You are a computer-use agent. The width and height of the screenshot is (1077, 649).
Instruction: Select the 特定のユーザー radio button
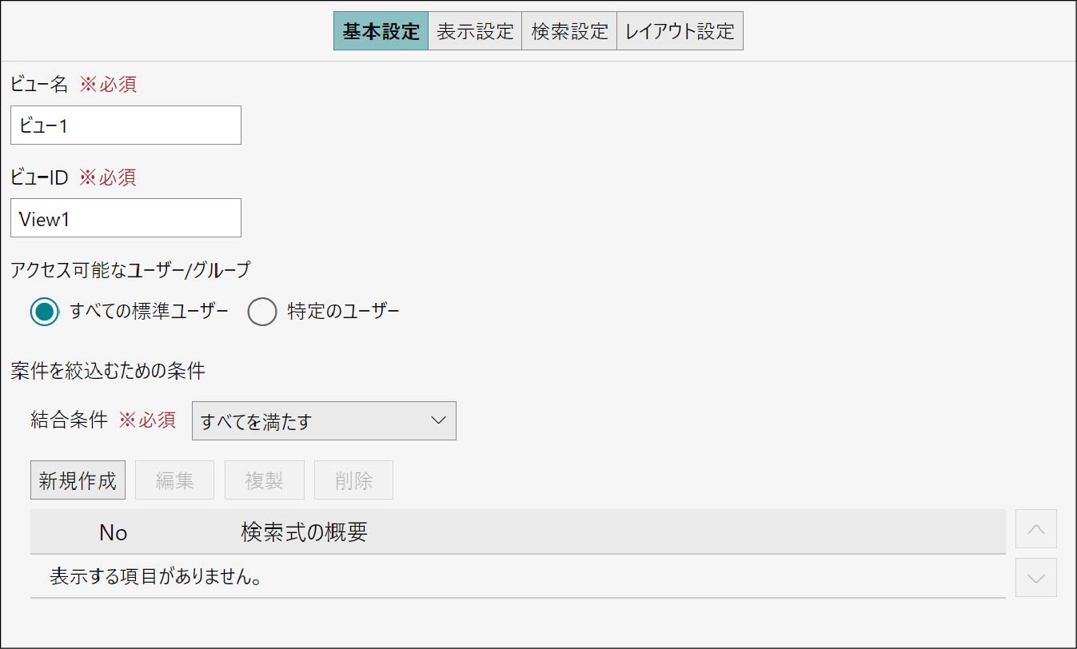[262, 312]
